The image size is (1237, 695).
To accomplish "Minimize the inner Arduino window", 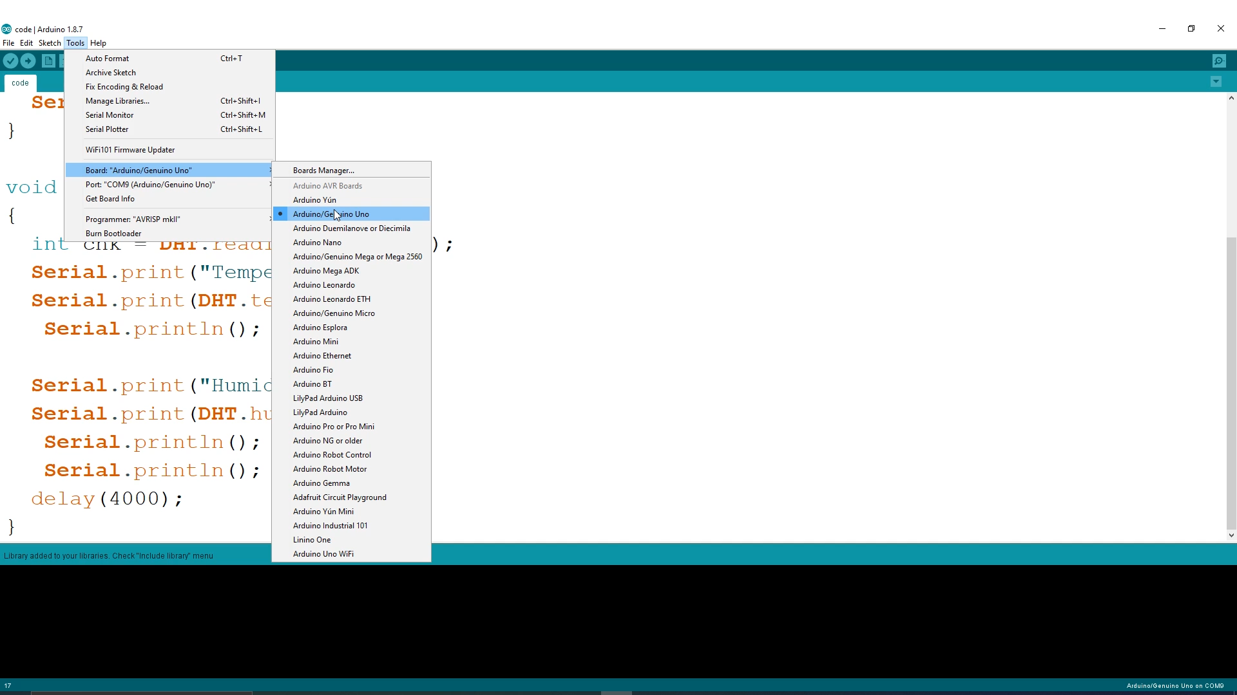I will point(1162,28).
